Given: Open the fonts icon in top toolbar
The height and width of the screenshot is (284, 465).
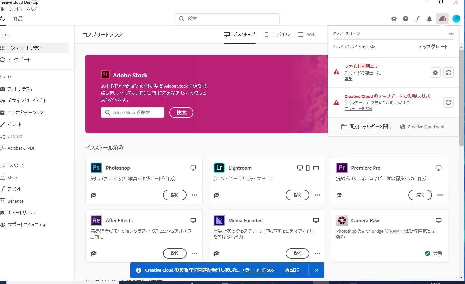Looking at the screenshot, I should point(417,19).
